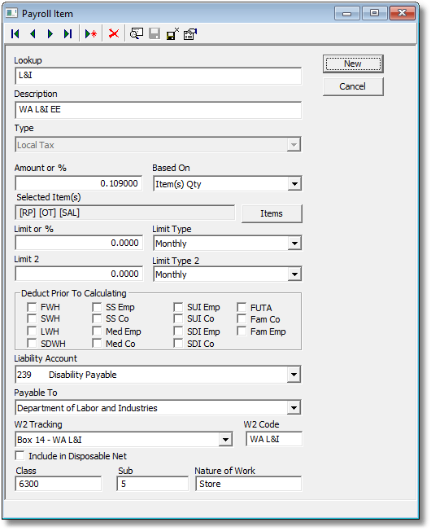Viewport: 431px width, 531px height.
Task: Close the Payroll Item window
Action: pyautogui.click(x=403, y=14)
